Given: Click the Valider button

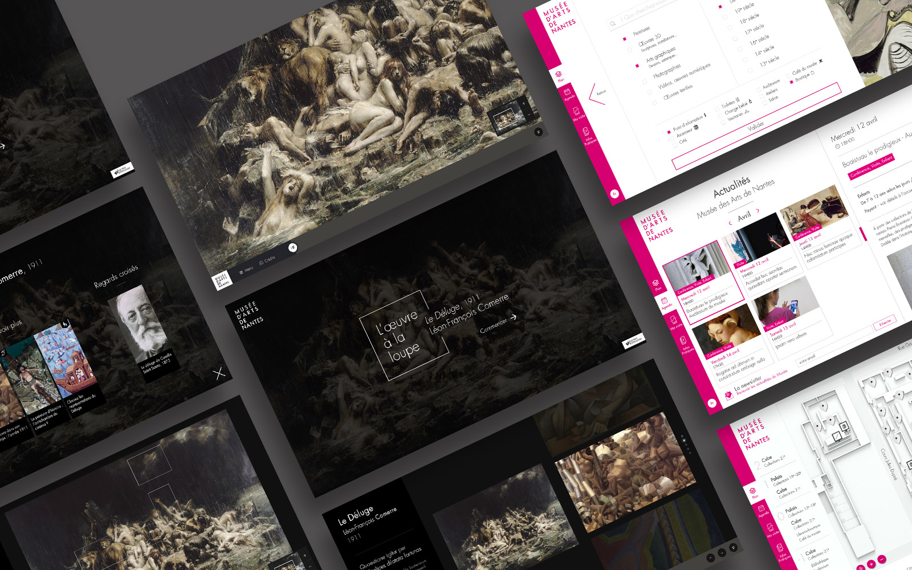Looking at the screenshot, I should coord(756,127).
